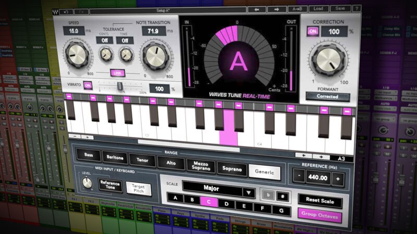Click the Tolerance Cents Off value
The height and width of the screenshot is (234, 417).
tap(105, 41)
